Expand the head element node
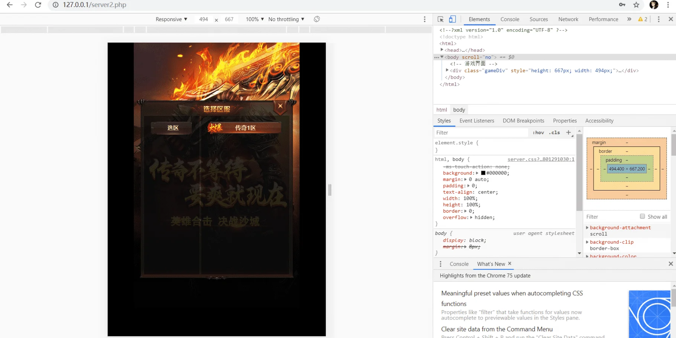The width and height of the screenshot is (676, 338). click(442, 50)
